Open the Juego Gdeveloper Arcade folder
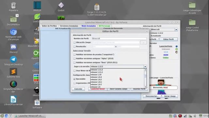The height and width of the screenshot is (118, 209). [192, 5]
